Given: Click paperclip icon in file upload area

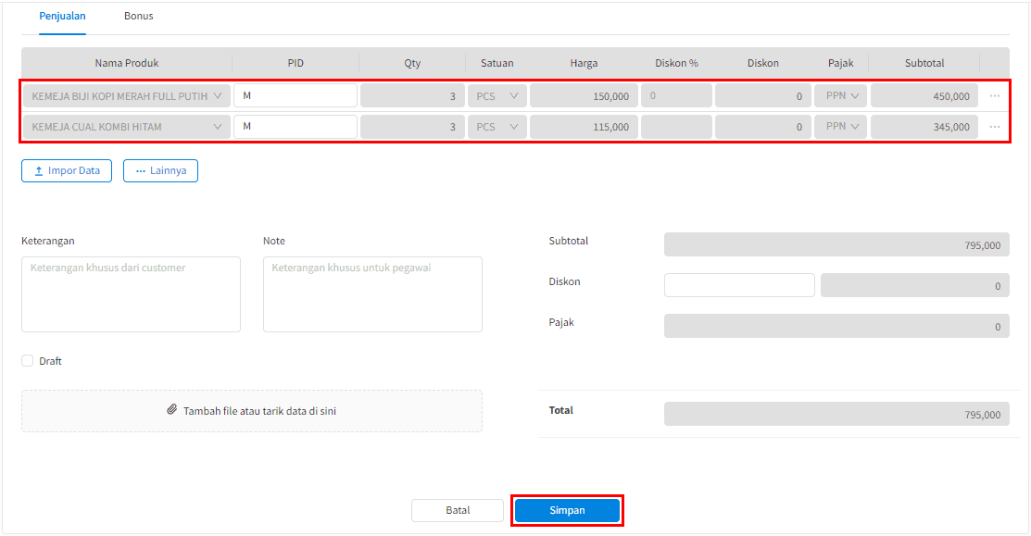Looking at the screenshot, I should point(171,410).
